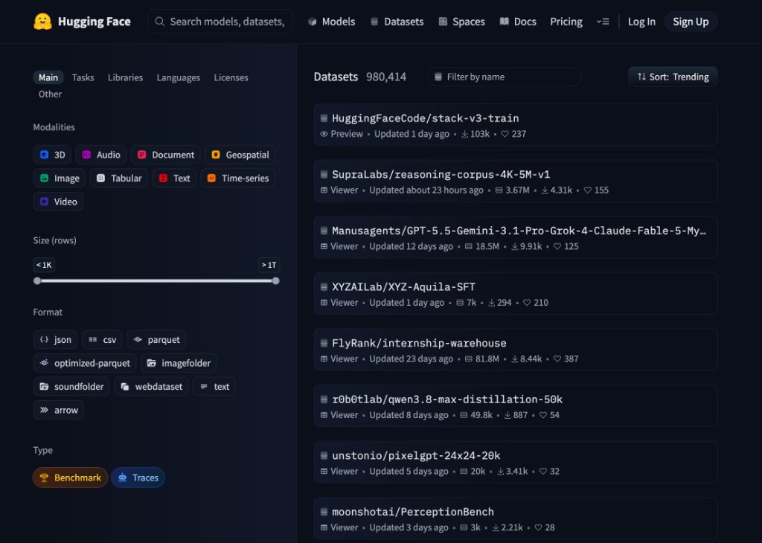Viewport: 762px width, 543px height.
Task: Click dataset icon beside moonshotai/PerceptionBench
Action: pos(324,512)
